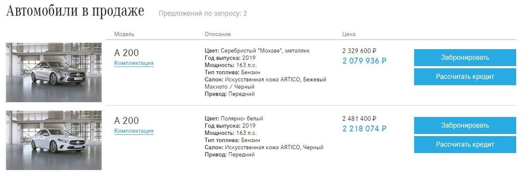The image size is (523, 173).
Task: Click the discounted price 2 079 936 ₽
Action: point(364,61)
